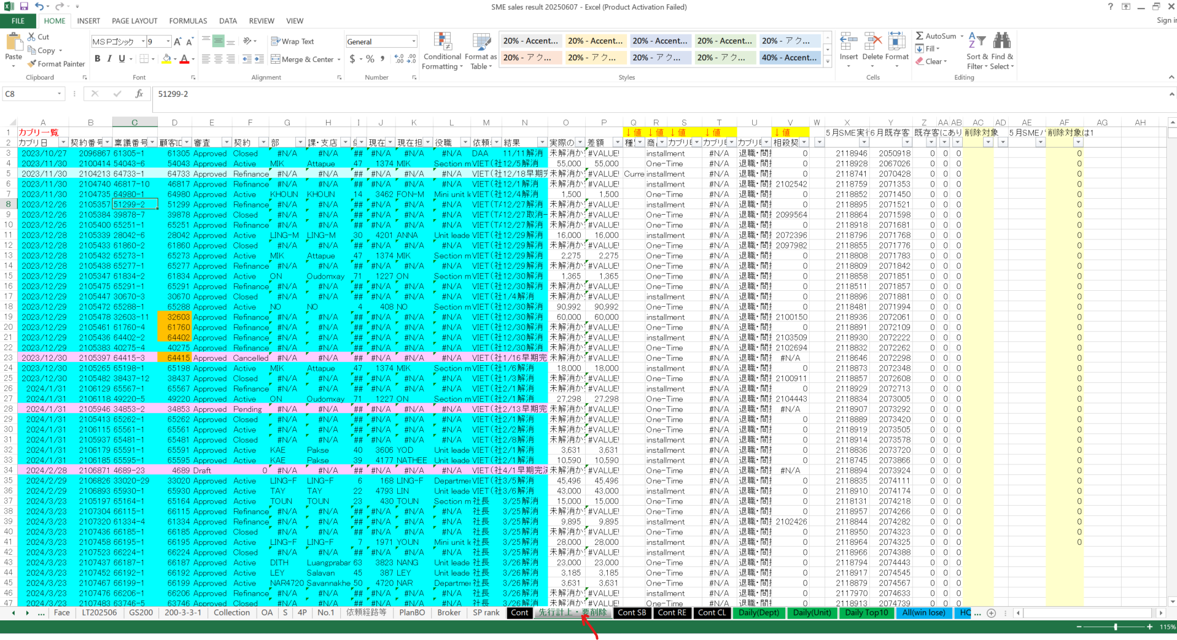The image size is (1177, 640).
Task: Click the Copy button
Action: [45, 50]
